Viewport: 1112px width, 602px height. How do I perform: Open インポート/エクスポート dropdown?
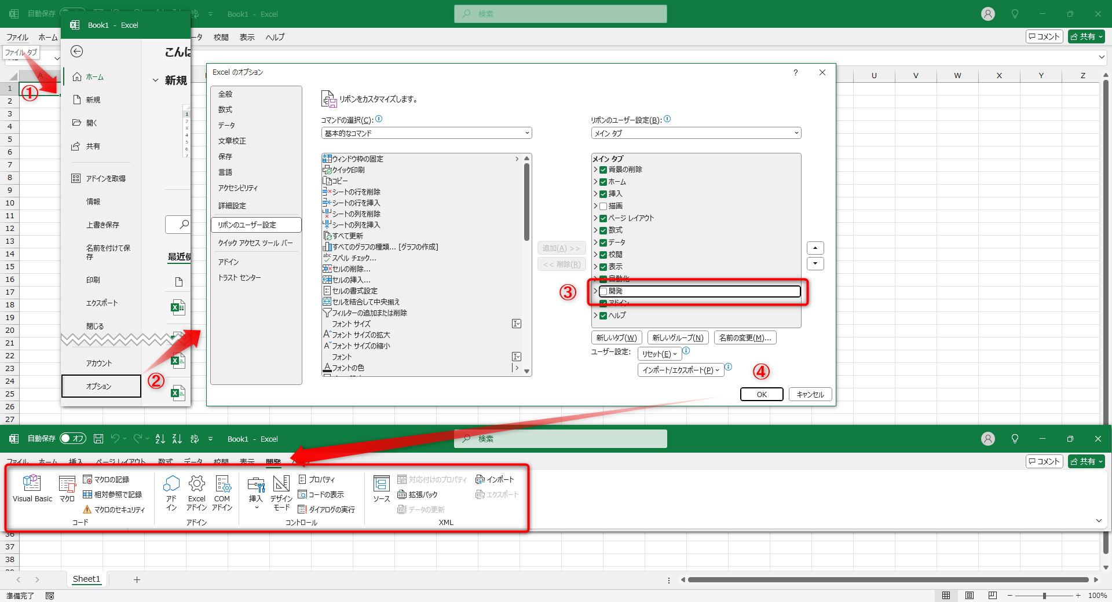[681, 370]
